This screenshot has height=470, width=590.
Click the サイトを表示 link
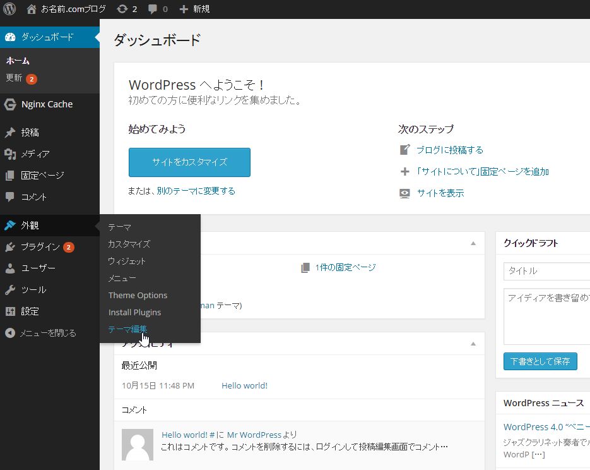440,193
